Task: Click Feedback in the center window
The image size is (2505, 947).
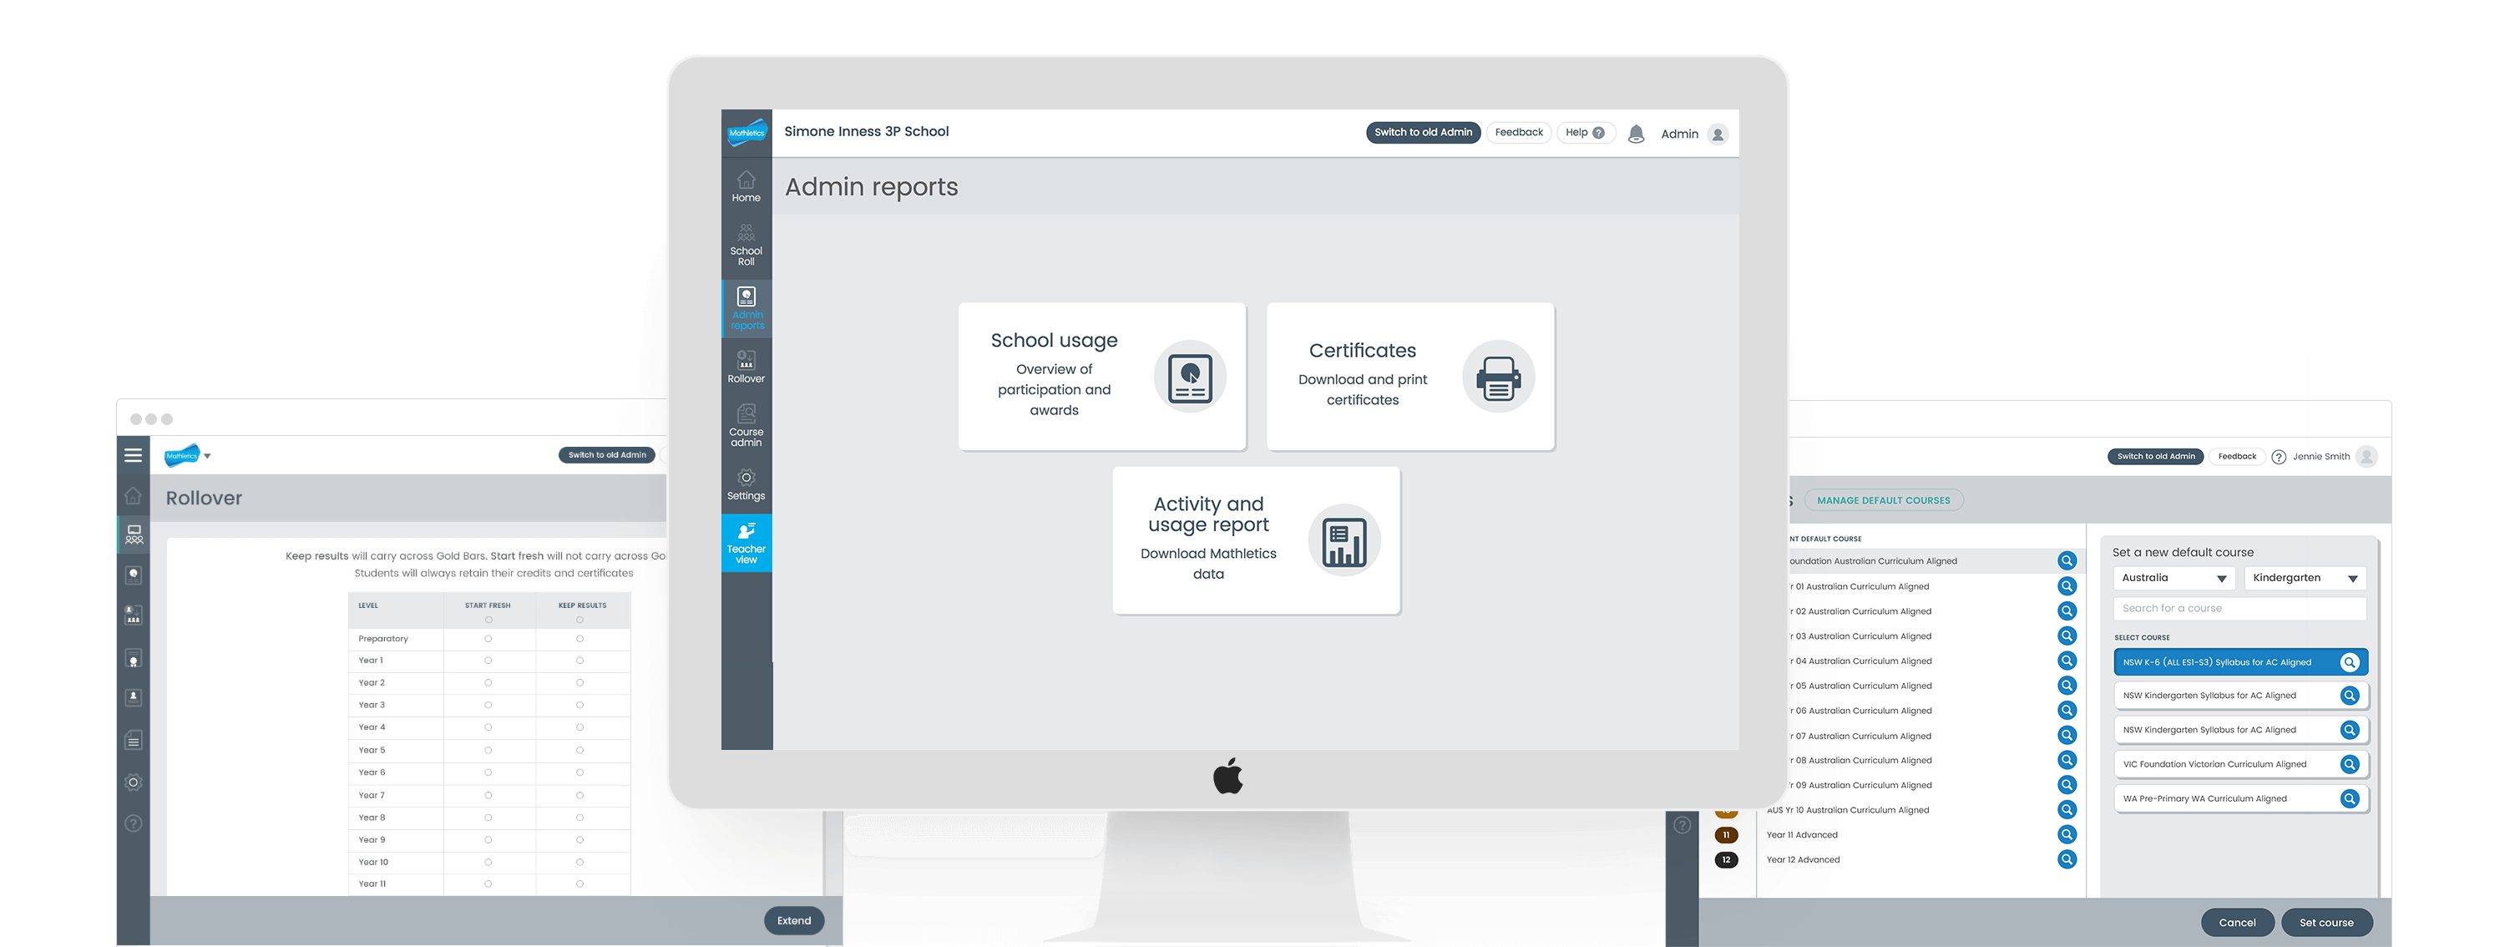Action: [x=1518, y=132]
